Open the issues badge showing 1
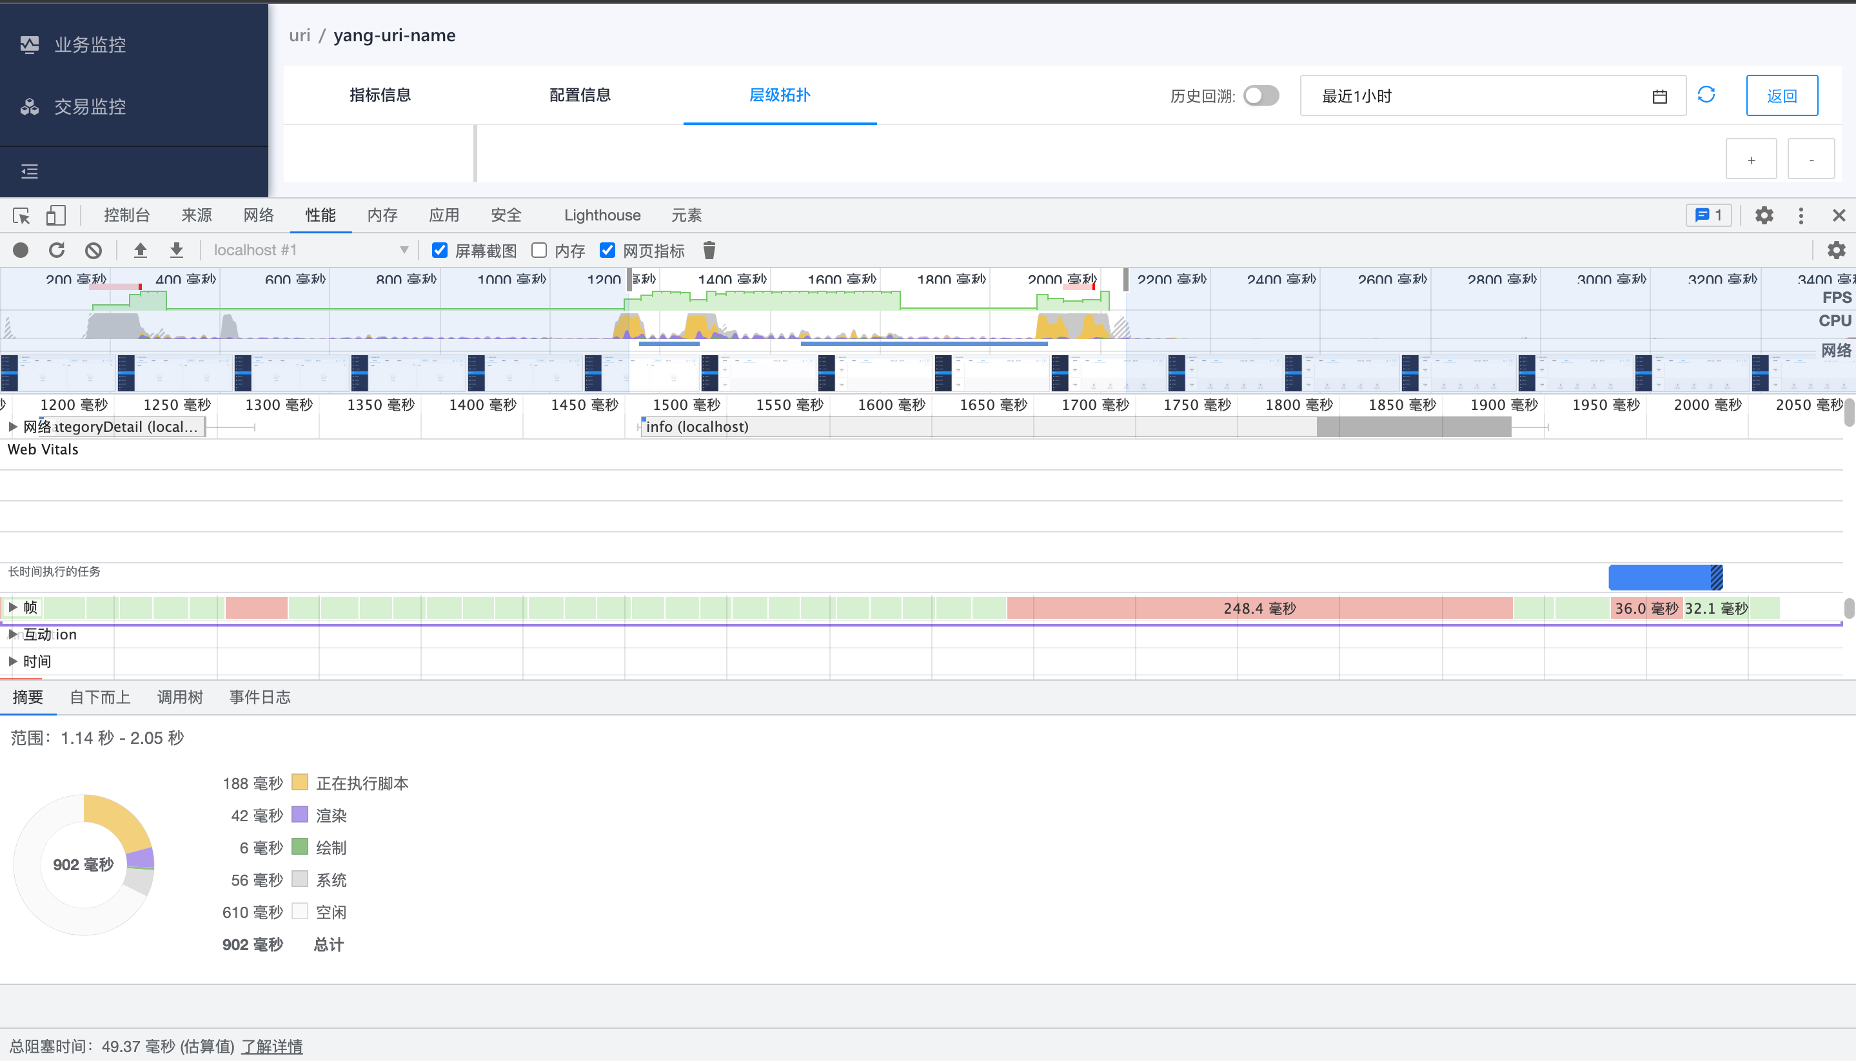This screenshot has height=1061, width=1856. click(x=1709, y=216)
